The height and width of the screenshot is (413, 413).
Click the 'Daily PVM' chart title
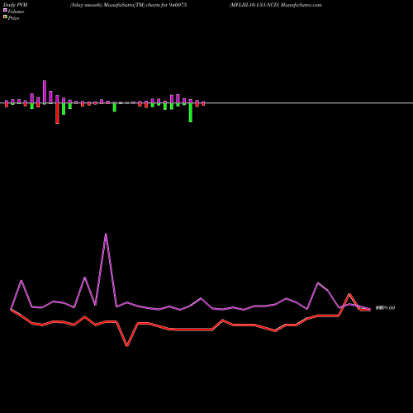click(16, 5)
